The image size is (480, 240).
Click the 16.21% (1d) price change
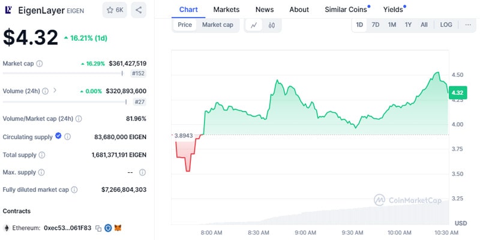pos(85,38)
